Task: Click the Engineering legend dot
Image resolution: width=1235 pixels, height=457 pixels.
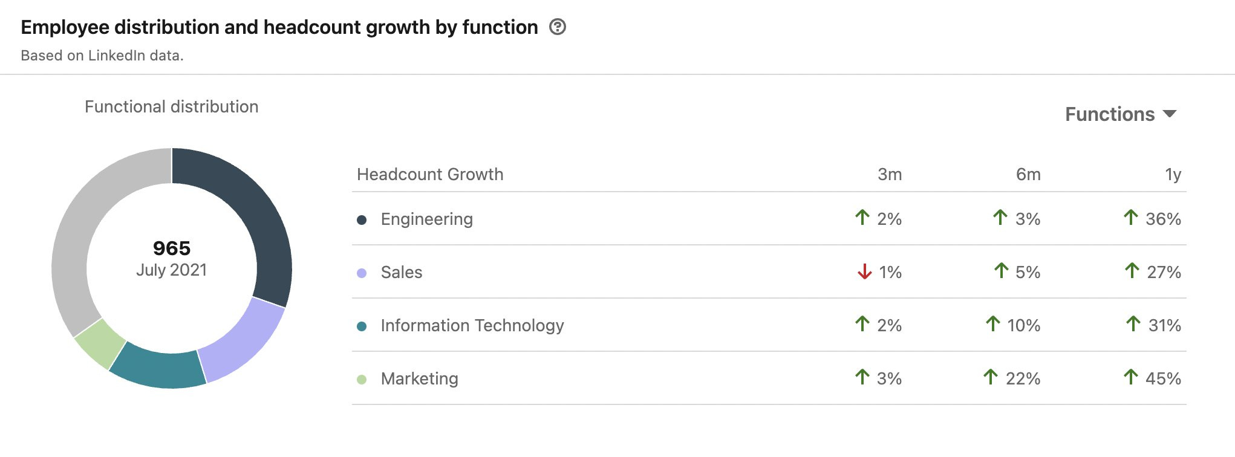Action: coord(362,220)
